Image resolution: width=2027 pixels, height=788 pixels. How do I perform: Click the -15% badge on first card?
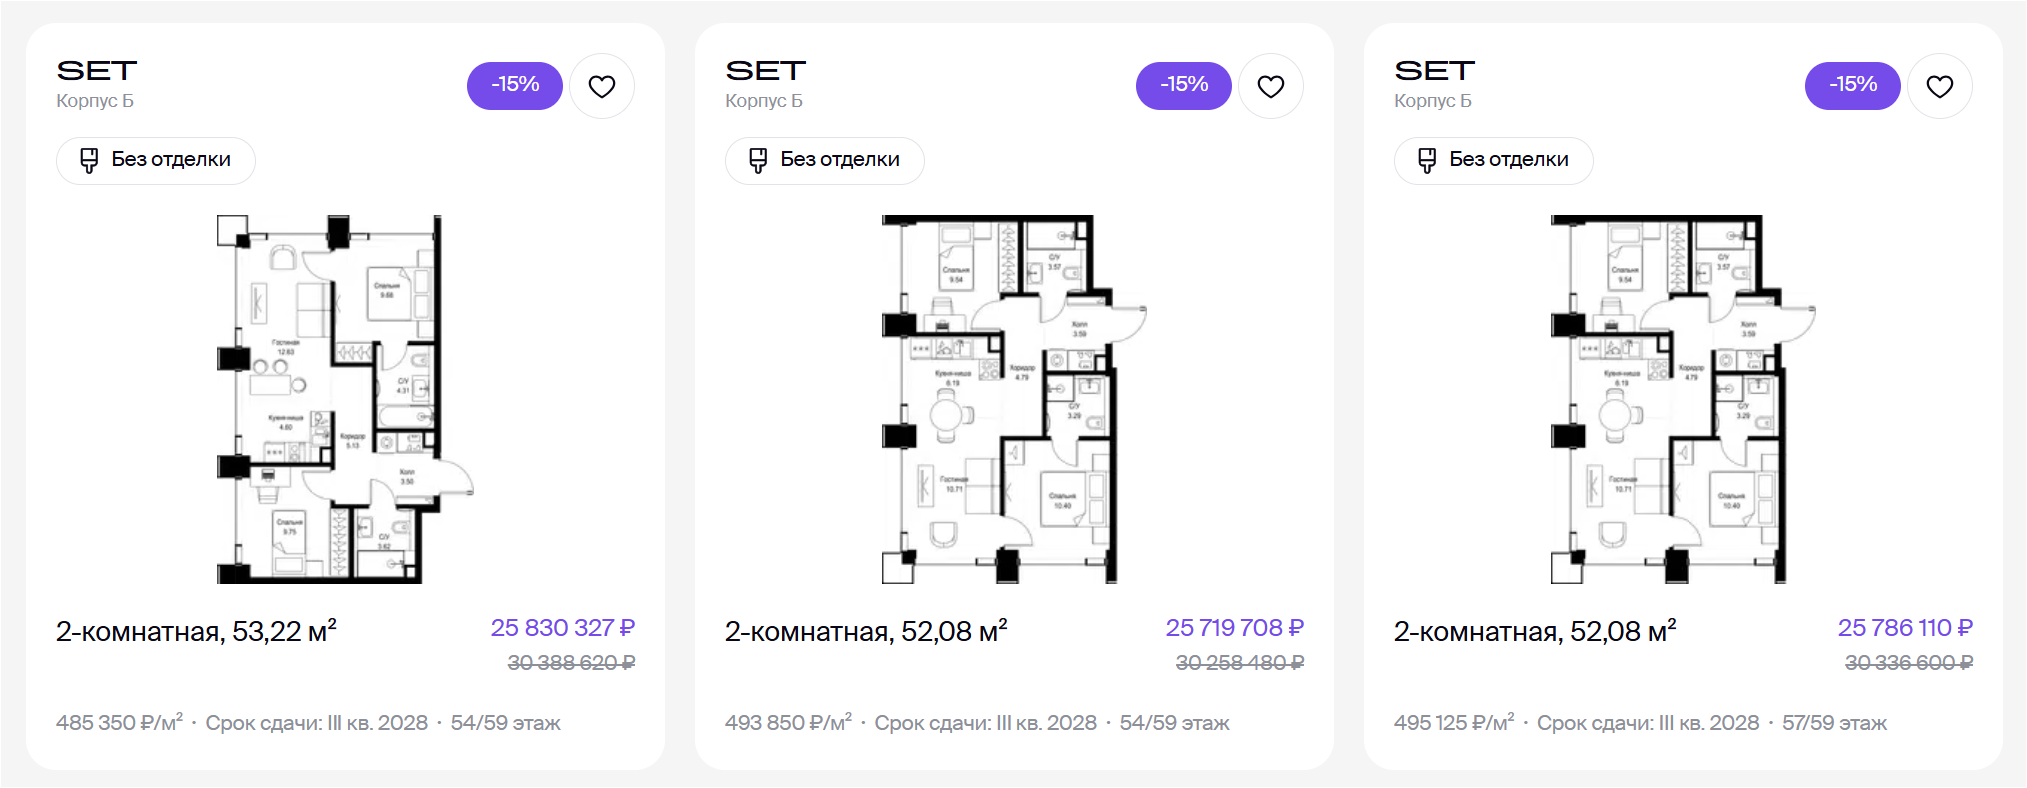pyautogui.click(x=515, y=85)
